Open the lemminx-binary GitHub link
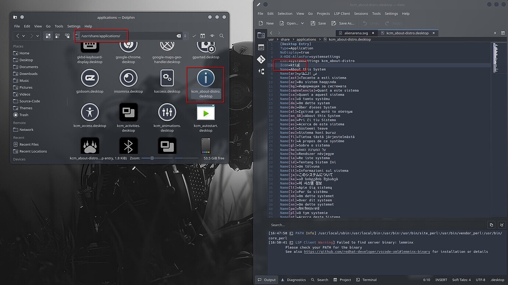Viewport: 508px width, 285px height. [367, 252]
